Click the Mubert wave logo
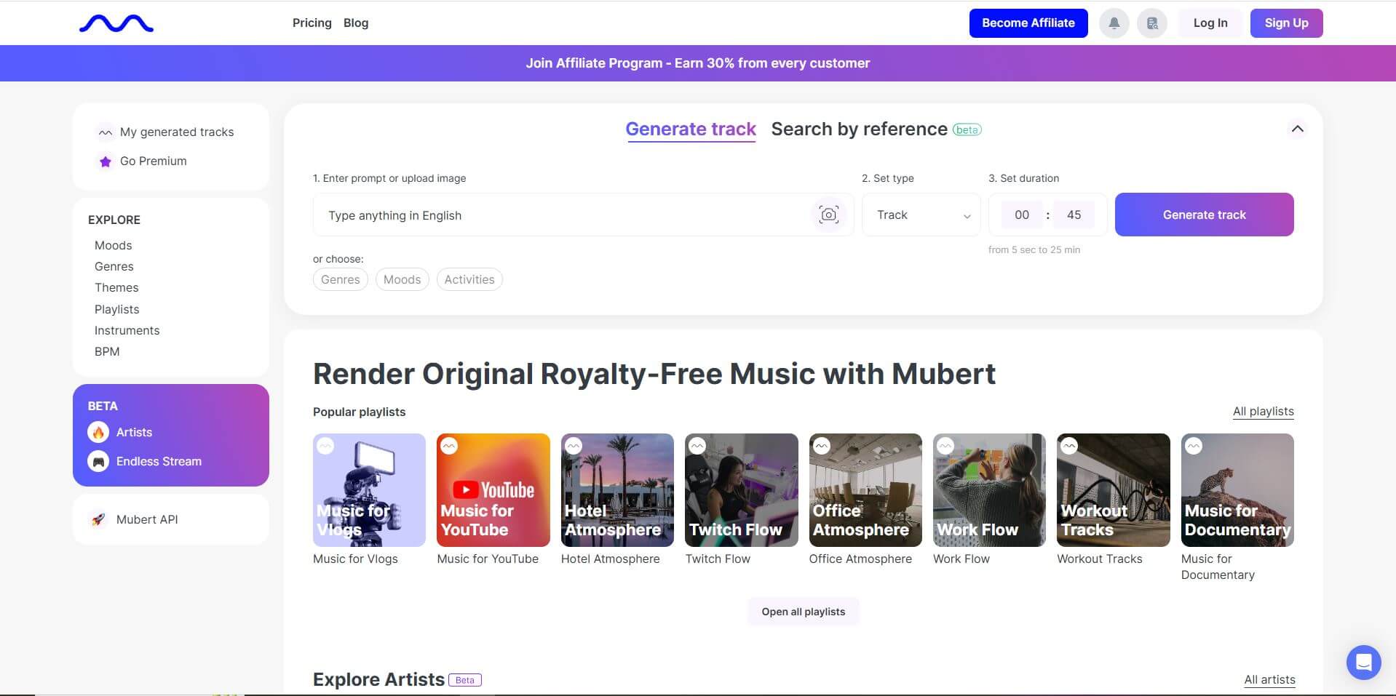This screenshot has width=1396, height=696. click(x=116, y=24)
